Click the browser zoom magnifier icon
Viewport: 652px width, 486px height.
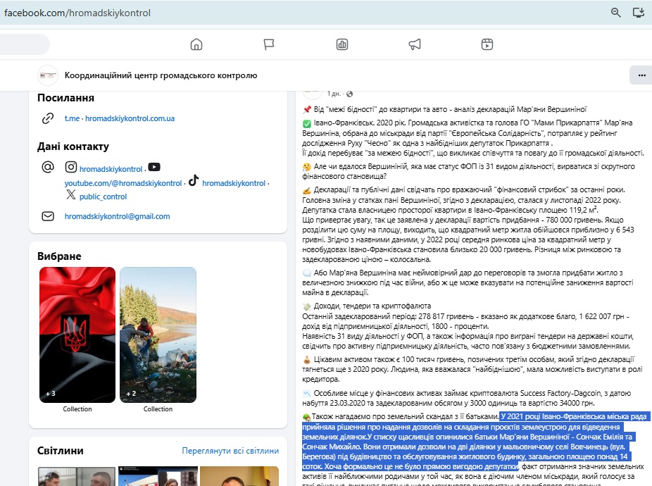[x=616, y=13]
